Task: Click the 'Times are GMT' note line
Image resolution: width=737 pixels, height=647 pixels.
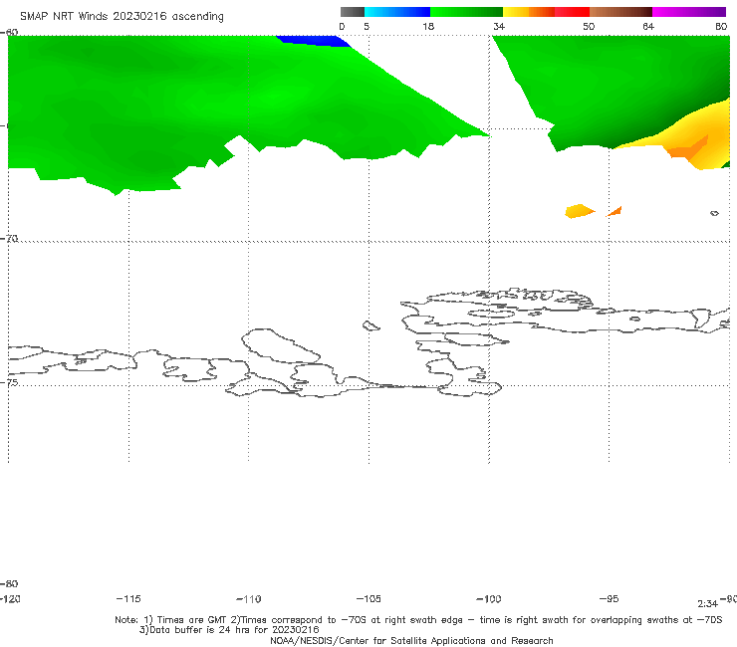Action: coord(418,620)
